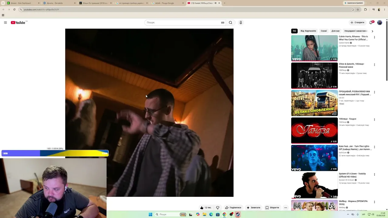Click the УКР language indicator in taskbar
Image resolution: width=388 pixels, height=218 pixels.
[x=363, y=214]
